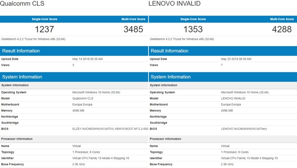The image size is (297, 168).
Task: Click Single-Core Score label above 1237
Action: pyautogui.click(x=44, y=19)
